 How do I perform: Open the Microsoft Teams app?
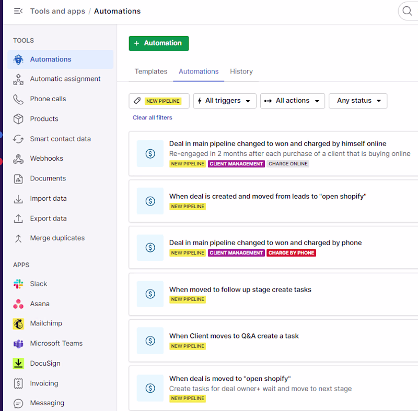[x=61, y=343]
